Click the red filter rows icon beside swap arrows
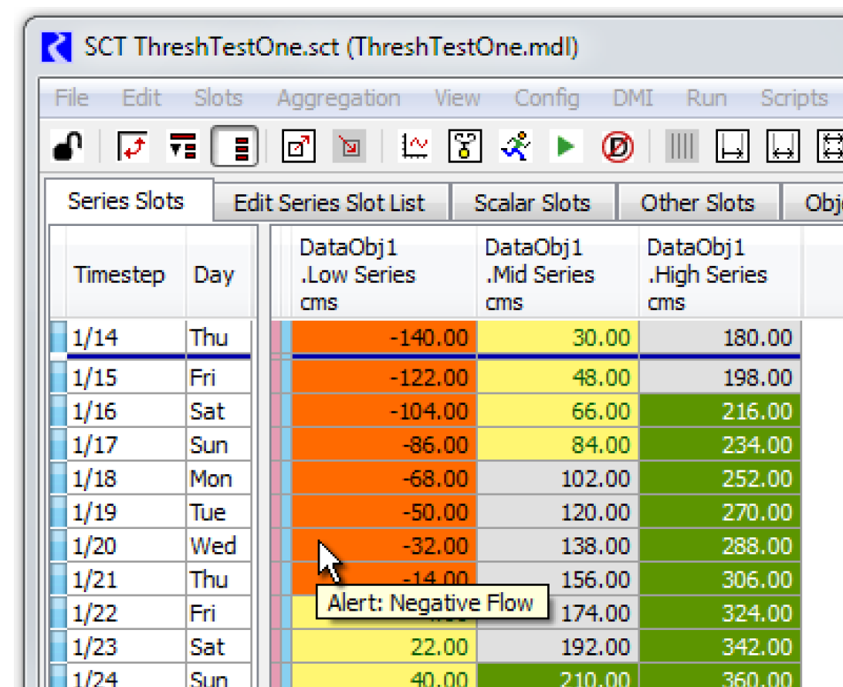843x687 pixels. [182, 146]
